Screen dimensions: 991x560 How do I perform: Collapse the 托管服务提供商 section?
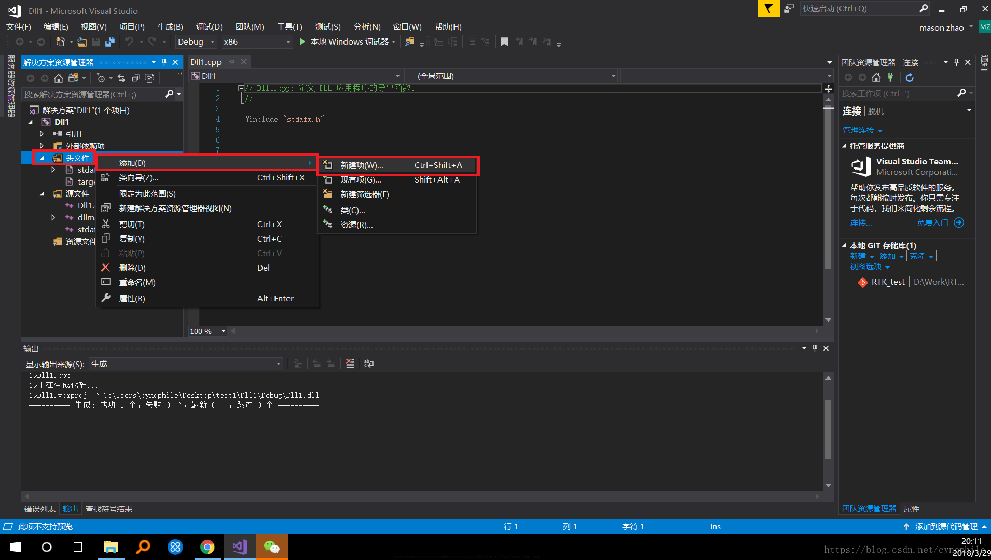[x=844, y=146]
